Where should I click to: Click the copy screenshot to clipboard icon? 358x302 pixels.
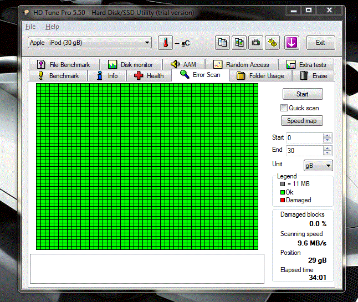(x=239, y=43)
